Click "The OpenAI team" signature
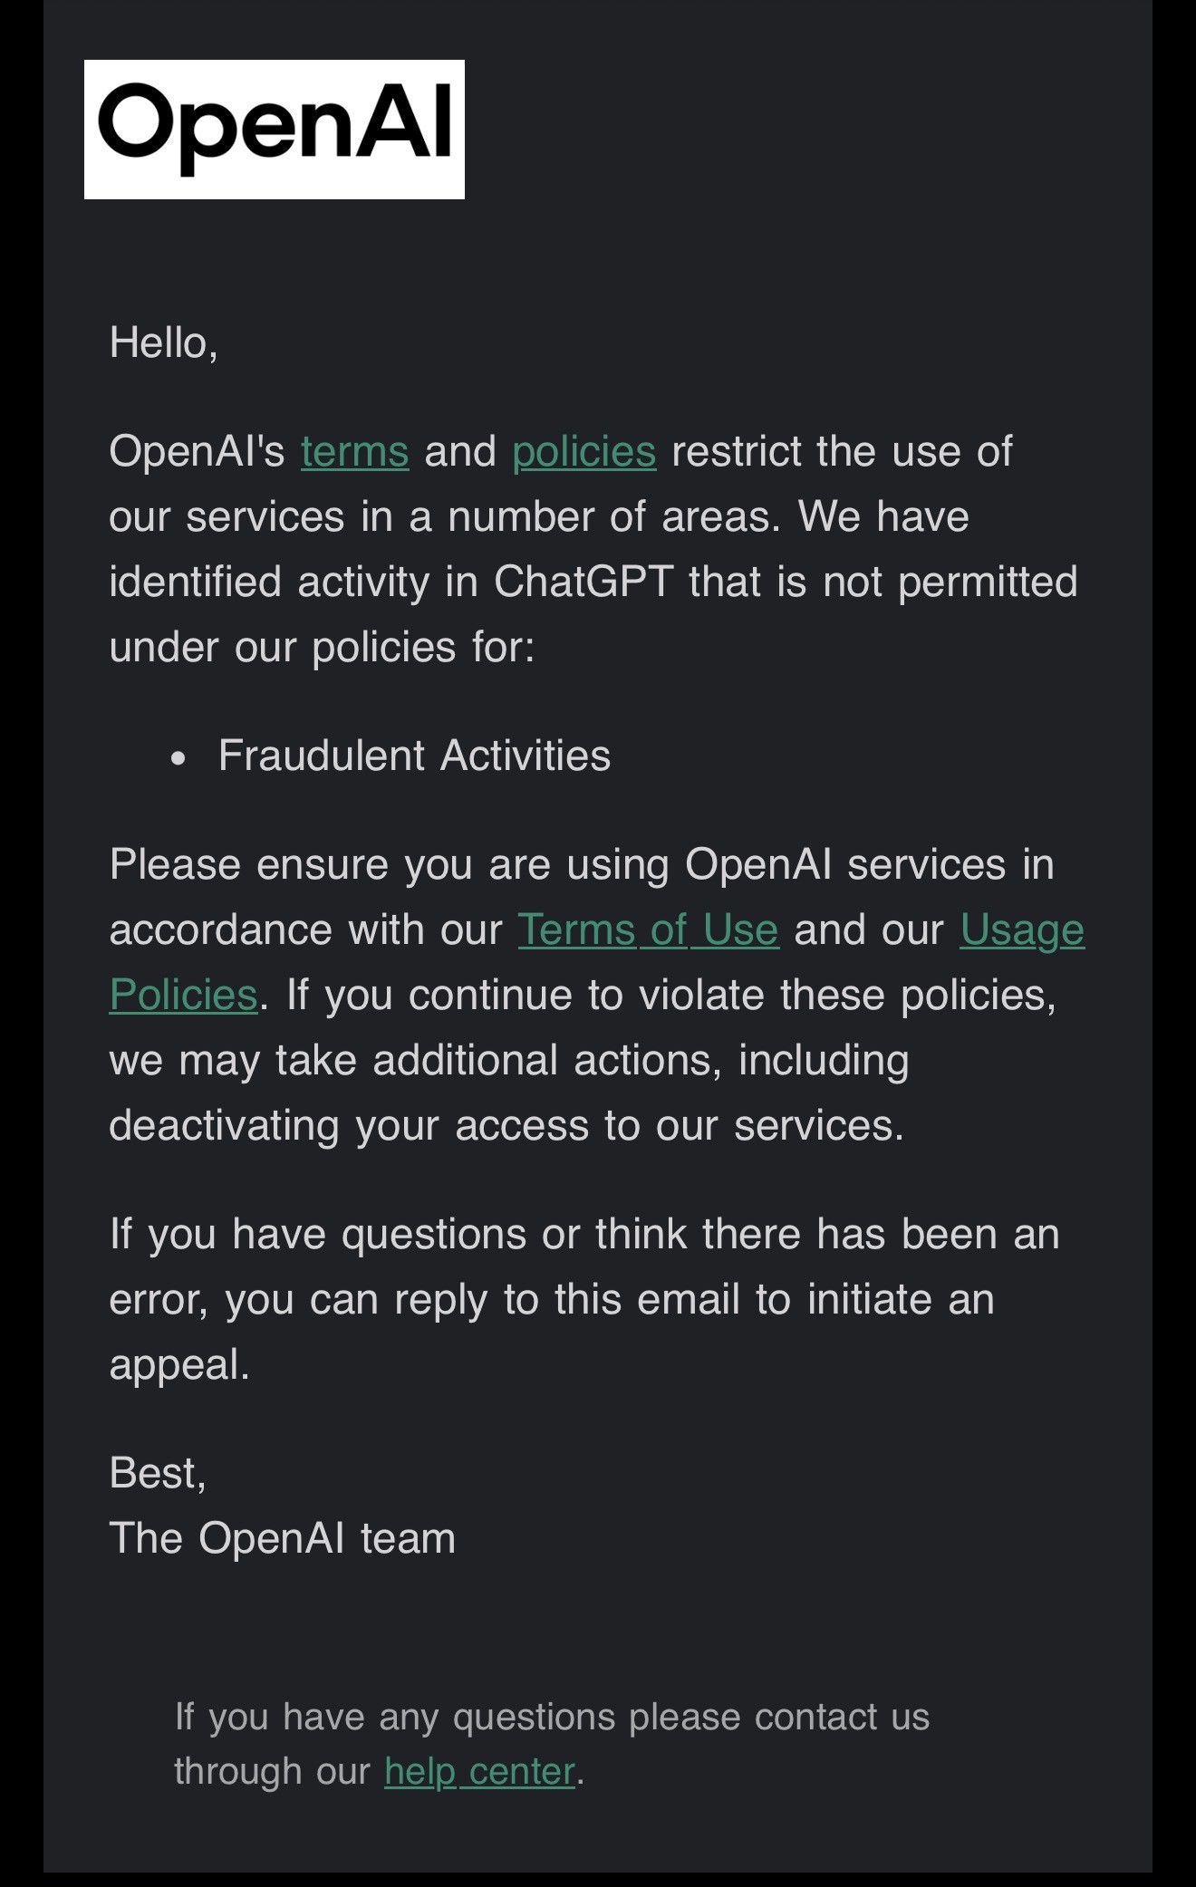 pos(282,1538)
